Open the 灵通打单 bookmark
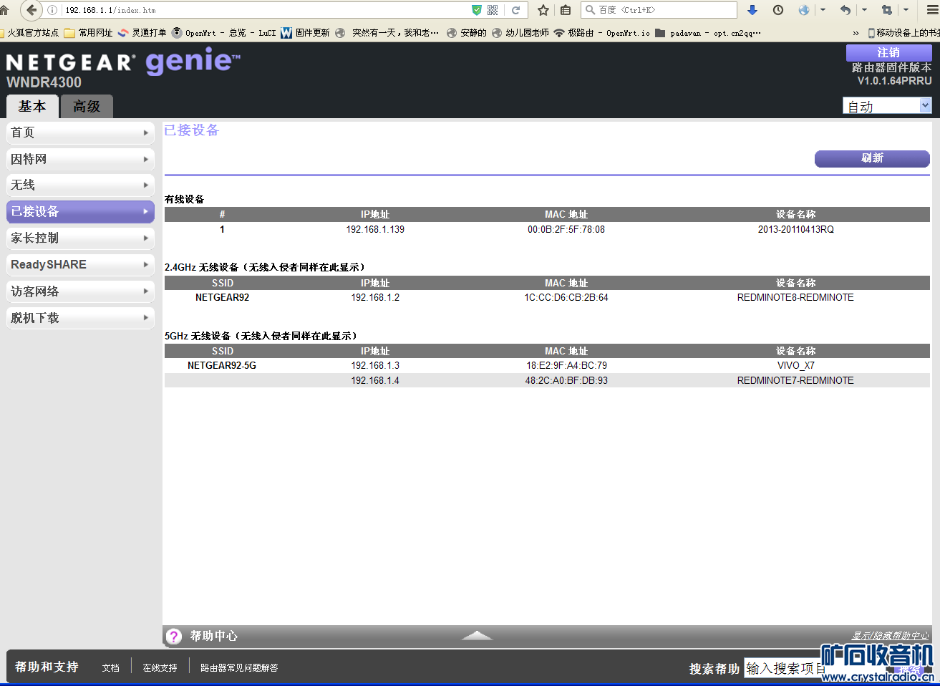The width and height of the screenshot is (940, 686). (142, 33)
